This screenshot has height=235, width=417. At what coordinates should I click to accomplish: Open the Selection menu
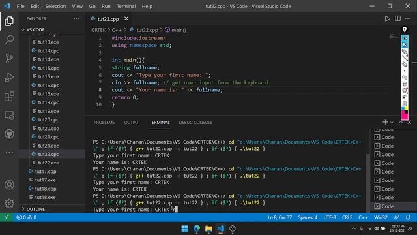(x=55, y=6)
